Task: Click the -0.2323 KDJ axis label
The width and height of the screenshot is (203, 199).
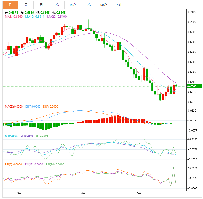Action: pyautogui.click(x=192, y=159)
